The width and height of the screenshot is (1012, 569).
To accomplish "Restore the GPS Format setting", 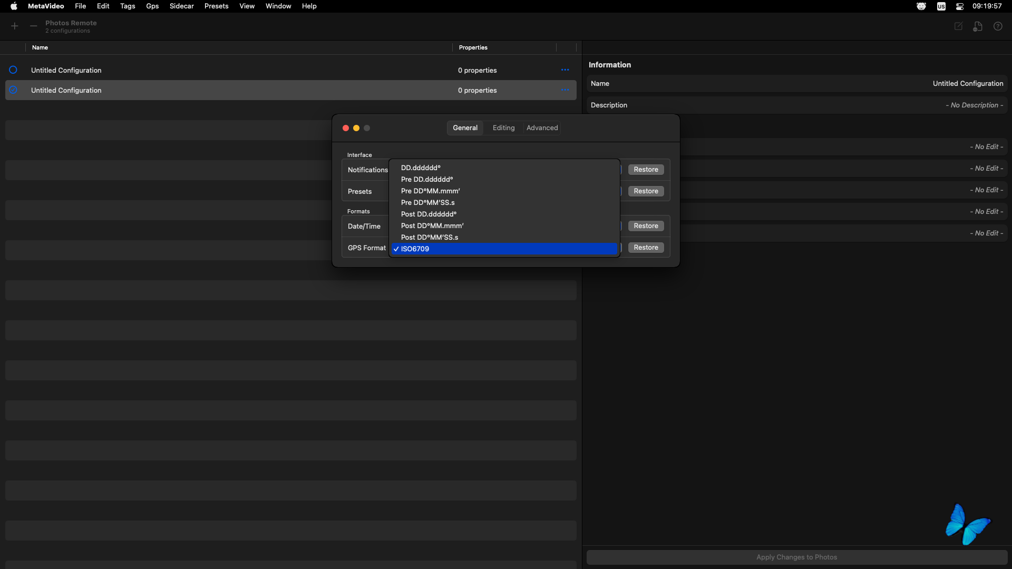I will point(646,248).
